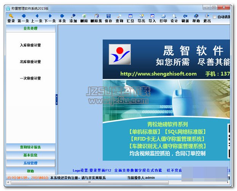Viewport: 237px width, 191px height.
Task: Open the 查询统计报表 section
Action: tap(30, 147)
